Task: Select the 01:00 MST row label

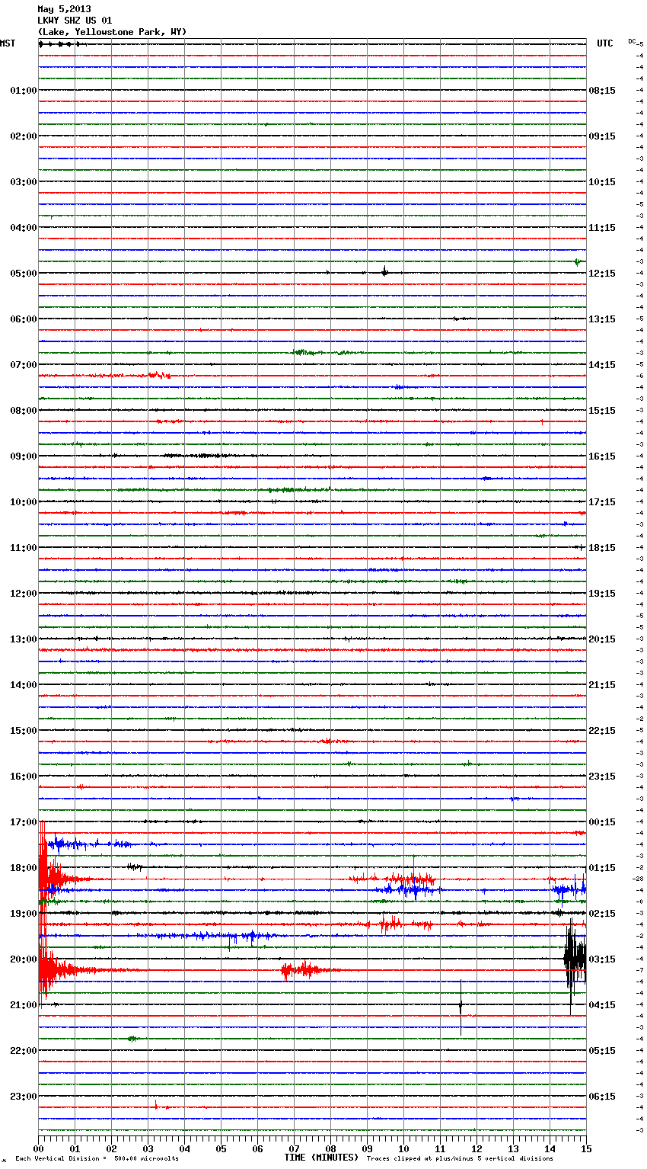Action: [24, 91]
